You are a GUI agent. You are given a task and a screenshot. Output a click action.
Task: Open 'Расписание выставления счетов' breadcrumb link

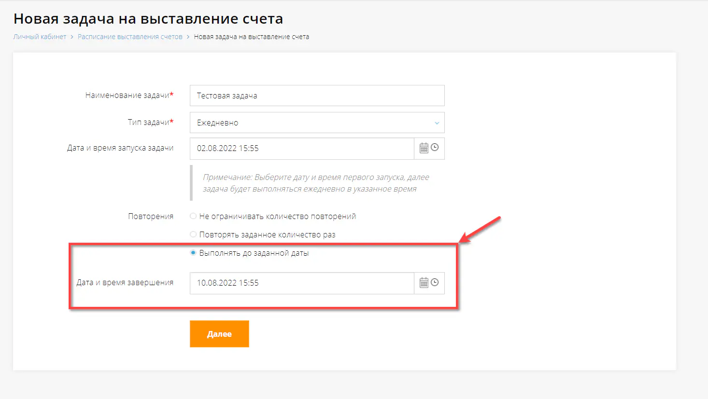pyautogui.click(x=130, y=37)
